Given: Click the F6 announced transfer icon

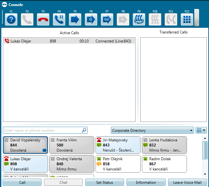Looking at the screenshot, I should [91, 19].
